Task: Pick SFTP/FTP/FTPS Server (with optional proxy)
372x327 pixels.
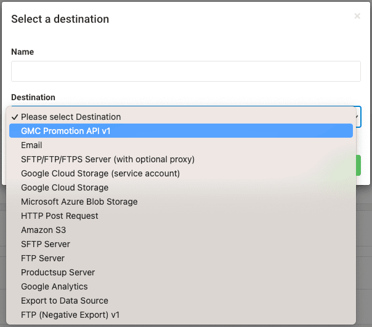Action: tap(181, 159)
